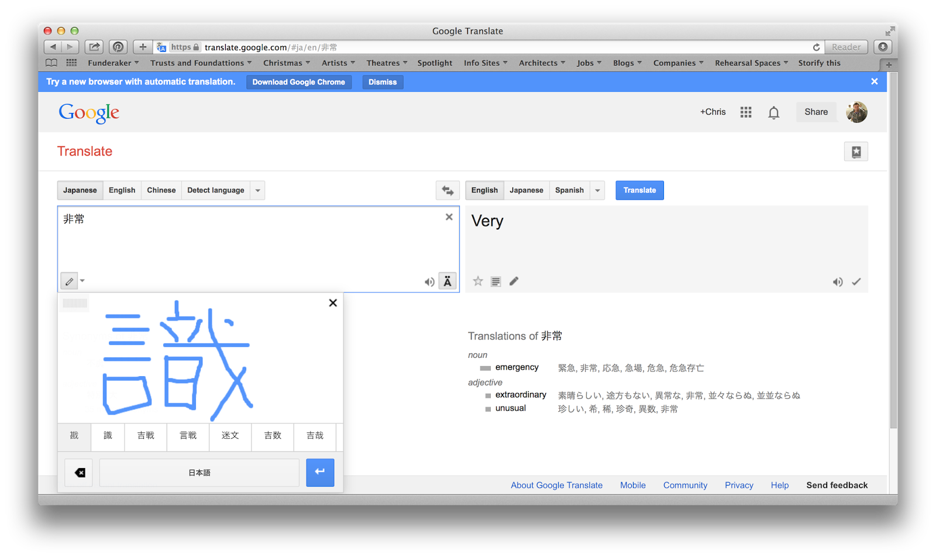Viewport: 936px width, 558px height.
Task: Open the Storify this bookmark
Action: (819, 63)
